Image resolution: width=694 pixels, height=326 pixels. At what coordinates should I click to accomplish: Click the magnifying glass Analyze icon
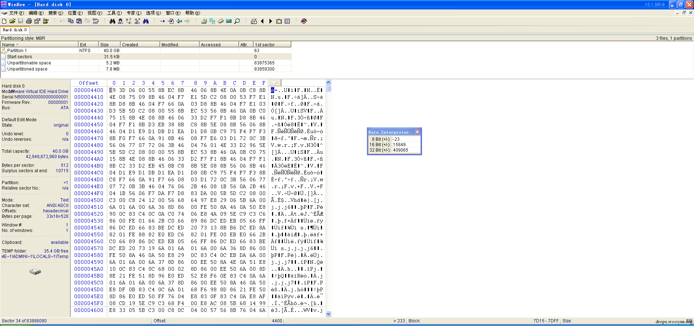237,21
